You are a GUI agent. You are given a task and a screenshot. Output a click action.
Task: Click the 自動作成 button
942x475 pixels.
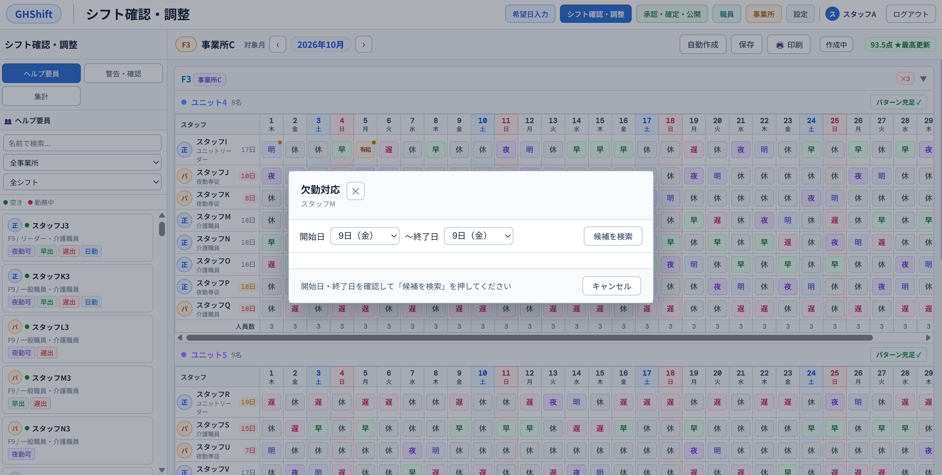[702, 45]
